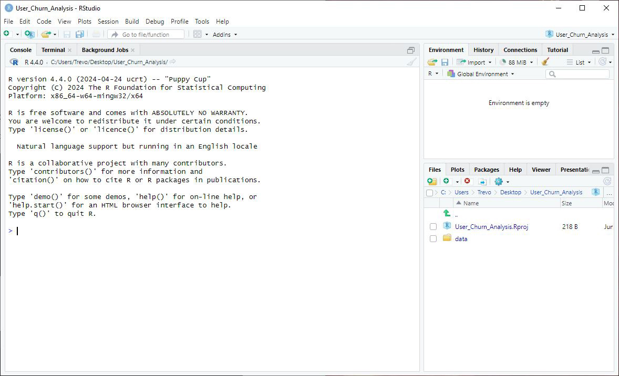Screen dimensions: 619x376
Task: Click the New File plus icon
Action: click(7, 34)
